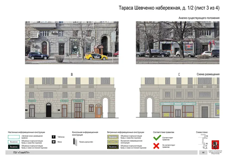Click the orange arched door in left elevation
Image resolution: width=225 pixels, height=159 pixels.
pos(98,111)
